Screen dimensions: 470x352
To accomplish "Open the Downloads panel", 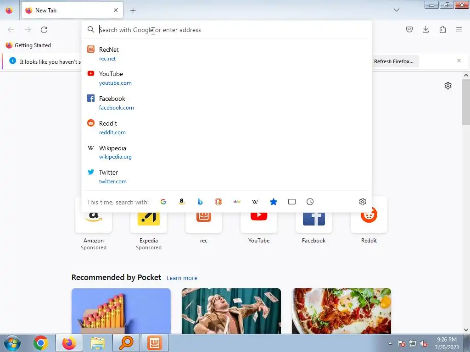I will [x=425, y=29].
